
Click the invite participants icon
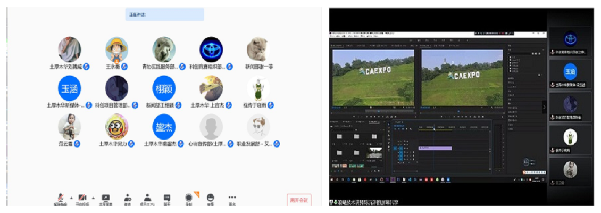(x=128, y=198)
